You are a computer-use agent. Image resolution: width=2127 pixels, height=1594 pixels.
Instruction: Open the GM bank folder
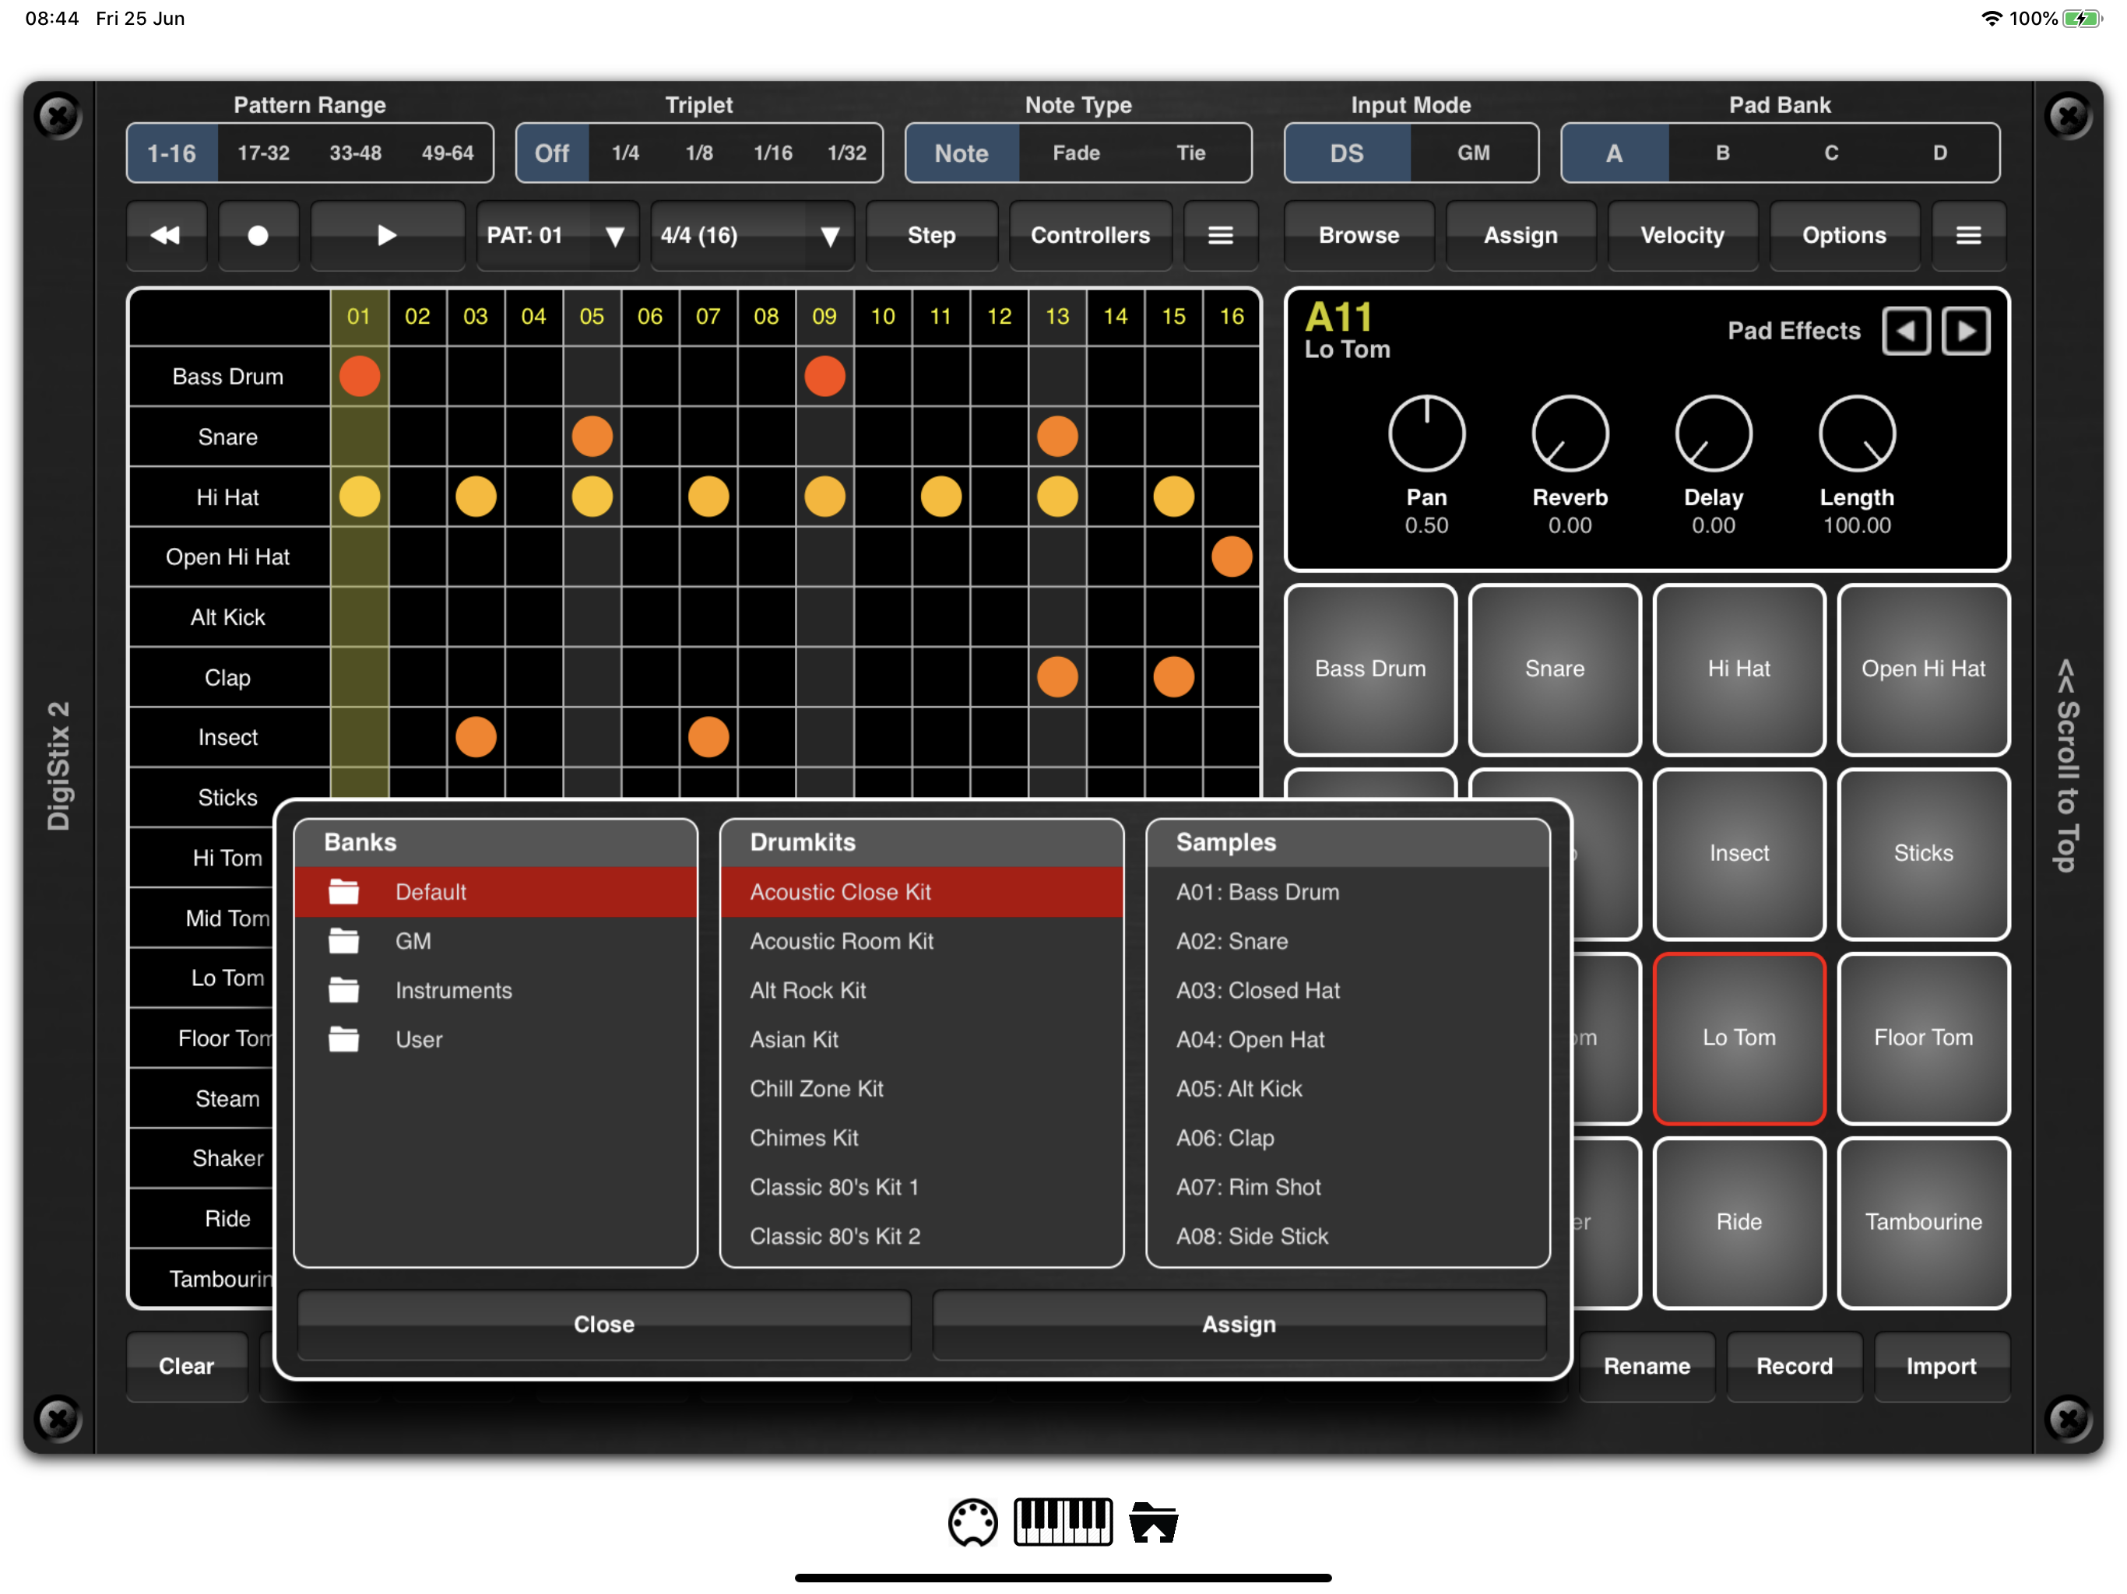click(413, 941)
